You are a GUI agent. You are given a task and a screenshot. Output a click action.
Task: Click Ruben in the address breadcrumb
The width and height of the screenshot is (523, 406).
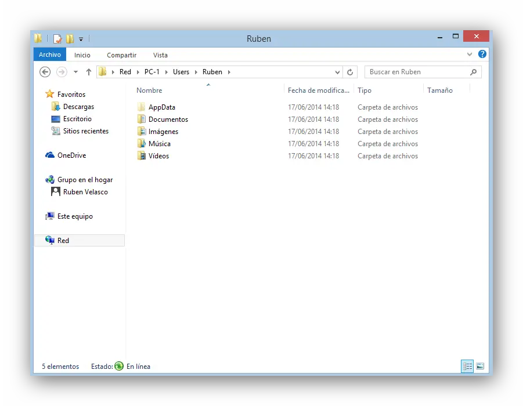(x=212, y=72)
